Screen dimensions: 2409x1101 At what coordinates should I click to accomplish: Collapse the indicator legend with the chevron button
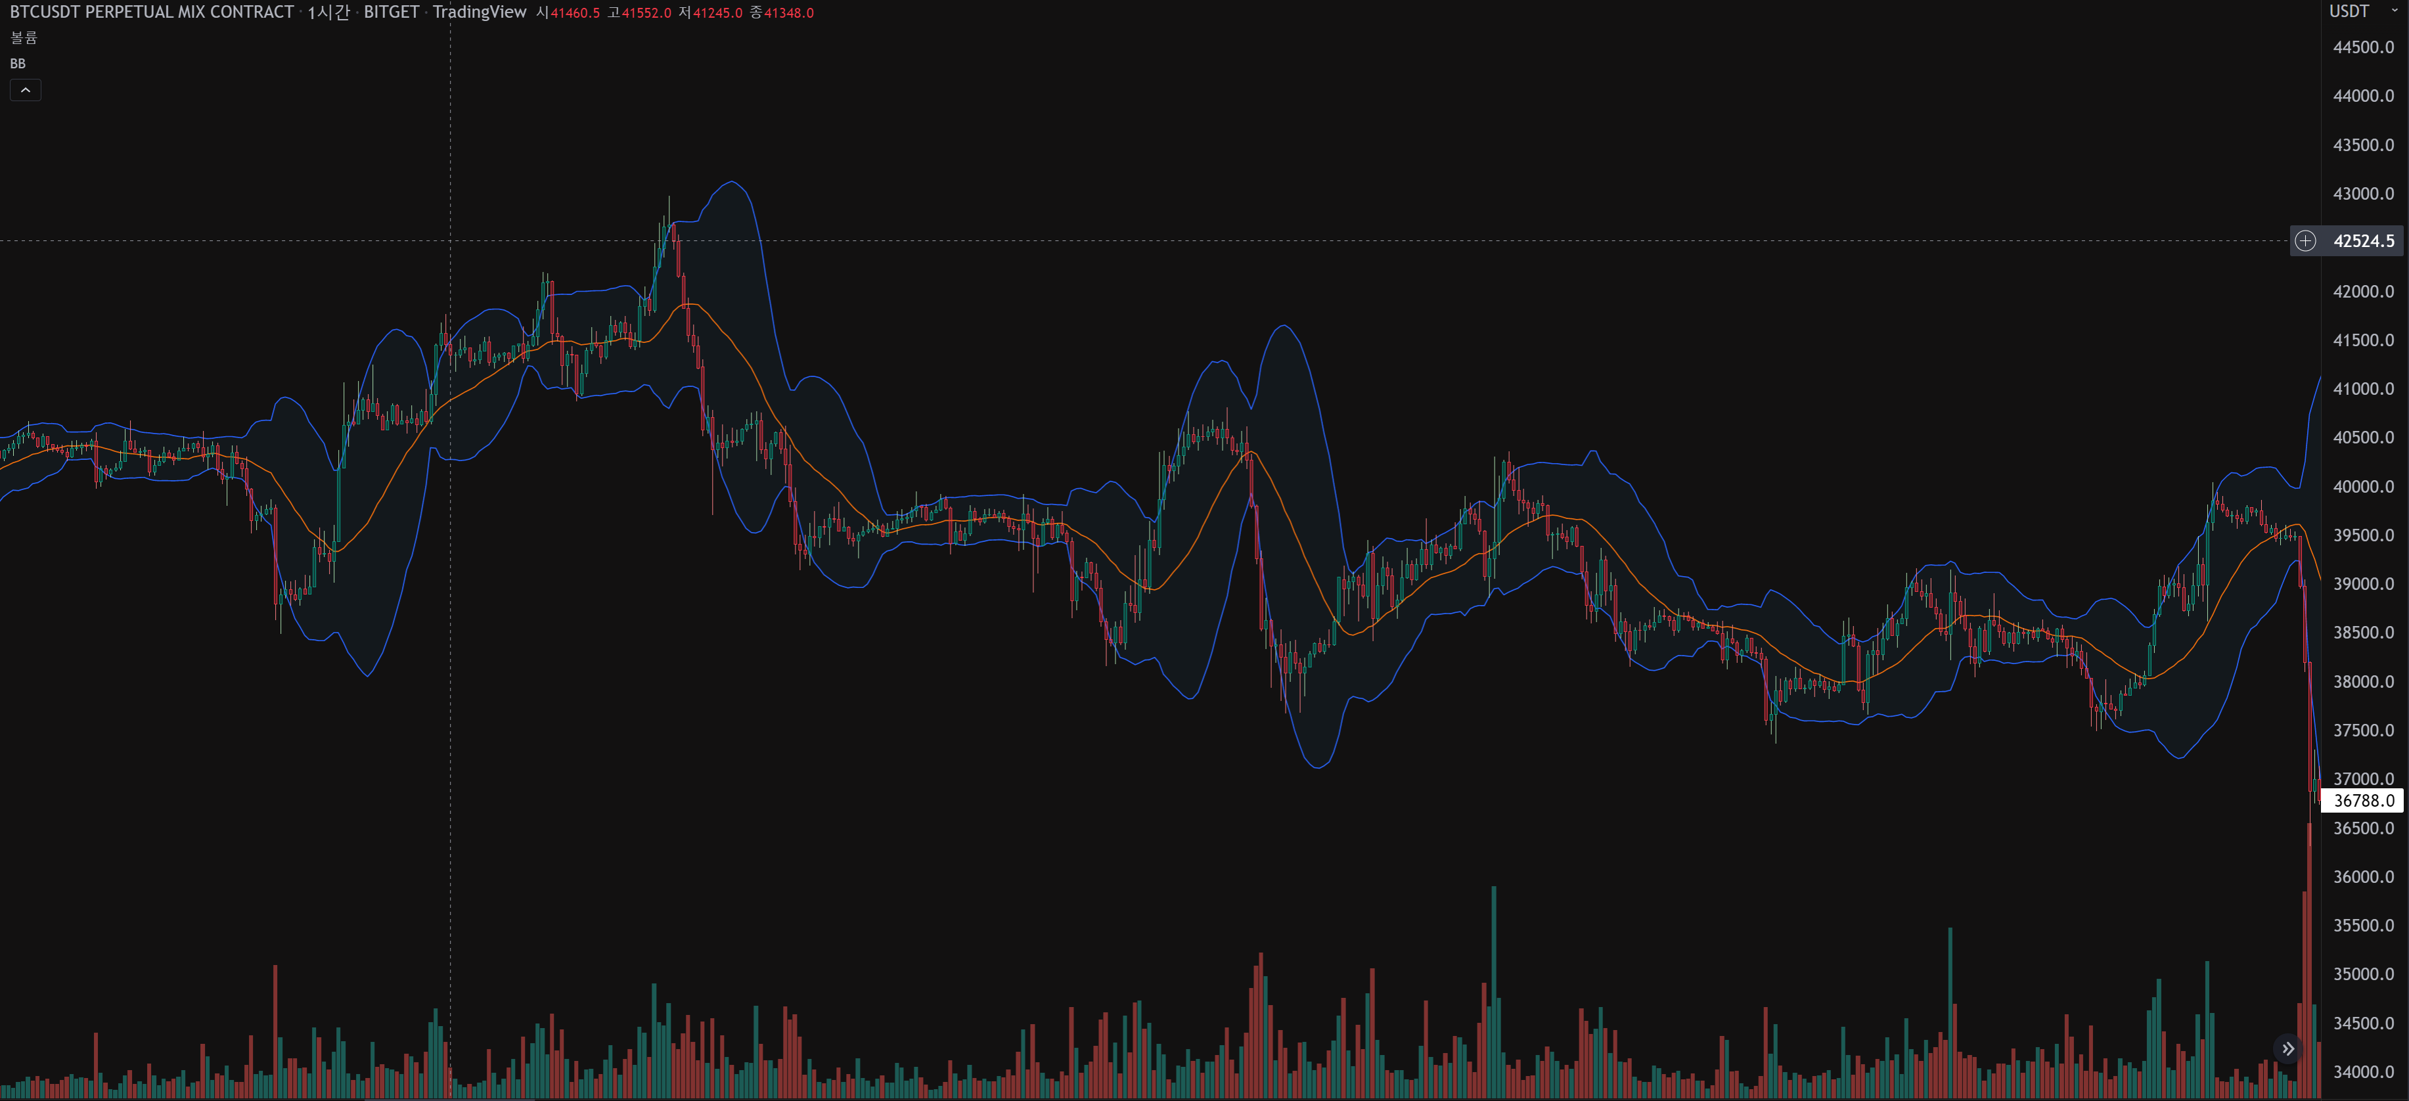pyautogui.click(x=25, y=90)
